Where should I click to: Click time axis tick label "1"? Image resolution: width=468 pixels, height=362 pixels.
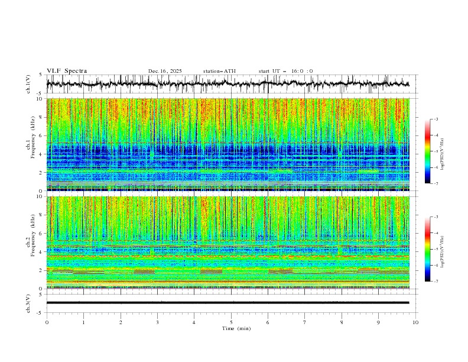click(83, 322)
